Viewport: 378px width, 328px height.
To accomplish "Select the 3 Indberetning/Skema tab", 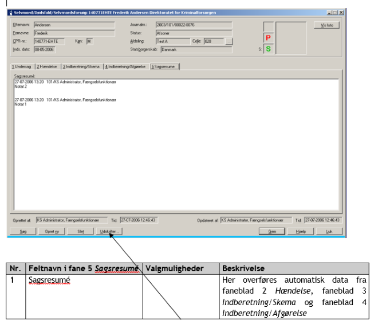I will (81, 67).
